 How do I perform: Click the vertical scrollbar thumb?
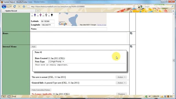174,61
